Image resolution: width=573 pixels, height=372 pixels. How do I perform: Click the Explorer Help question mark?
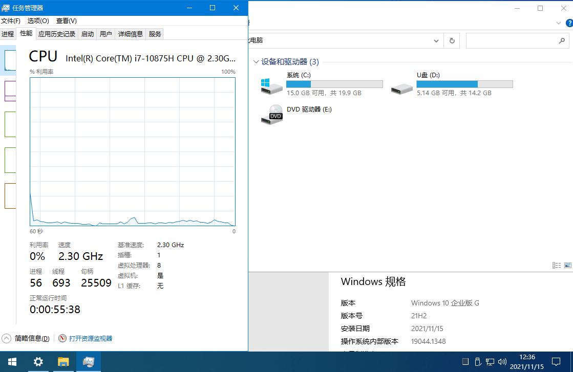coord(569,23)
